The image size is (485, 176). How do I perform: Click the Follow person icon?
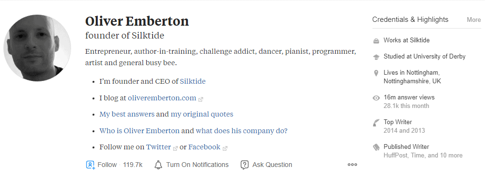(x=90, y=165)
